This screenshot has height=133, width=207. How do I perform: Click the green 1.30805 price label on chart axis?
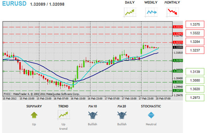coord(178,71)
